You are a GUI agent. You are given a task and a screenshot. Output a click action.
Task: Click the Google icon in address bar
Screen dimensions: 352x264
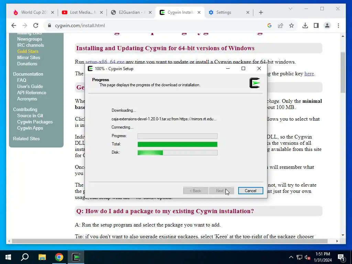[x=269, y=25]
